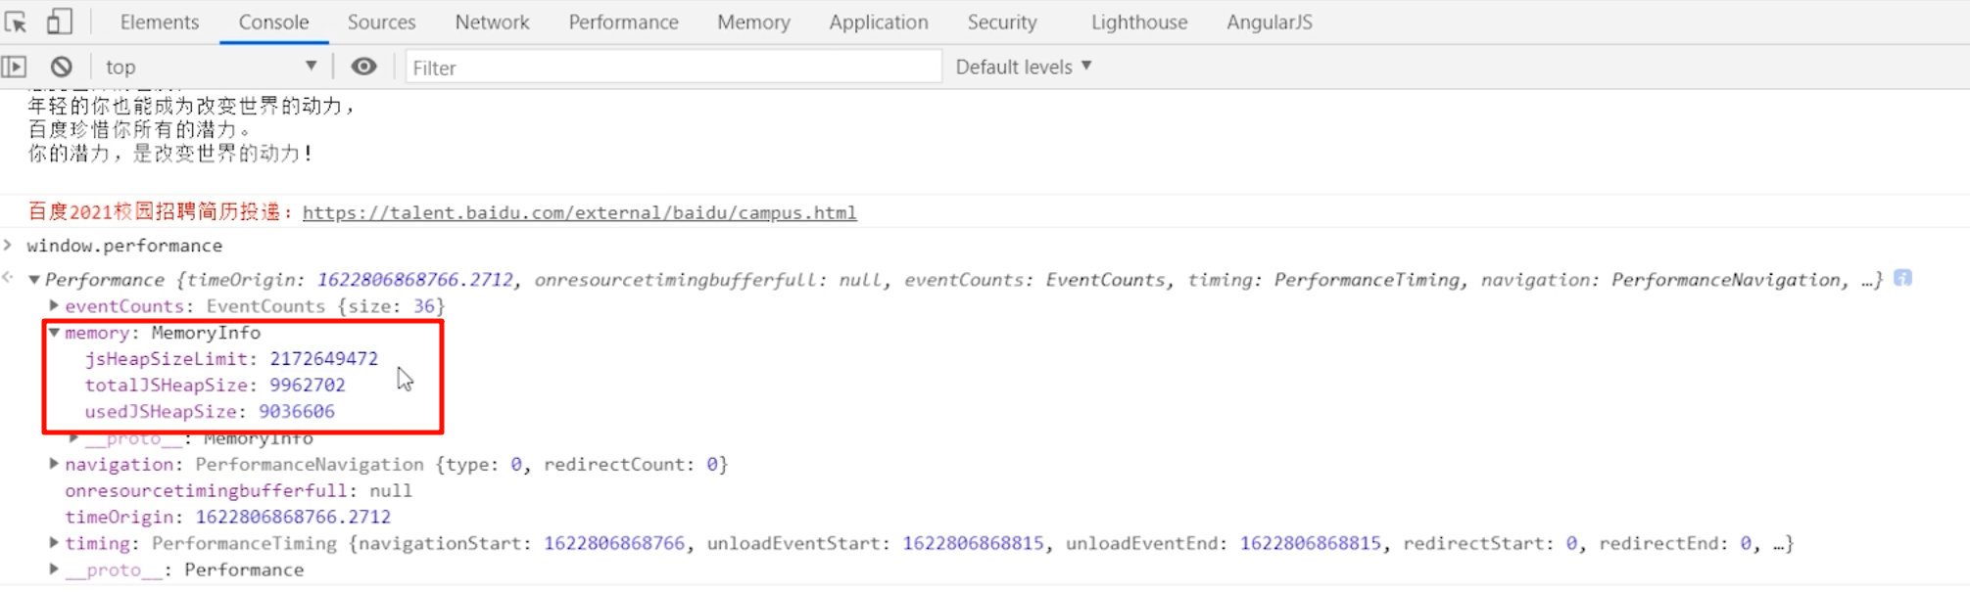
Task: Click the blue info icon beside Performance object
Action: (1902, 279)
